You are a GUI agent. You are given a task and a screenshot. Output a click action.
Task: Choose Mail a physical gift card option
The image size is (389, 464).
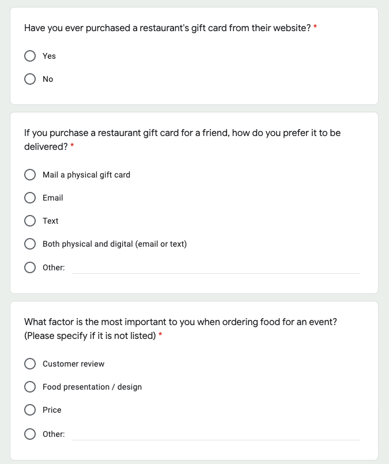[30, 175]
